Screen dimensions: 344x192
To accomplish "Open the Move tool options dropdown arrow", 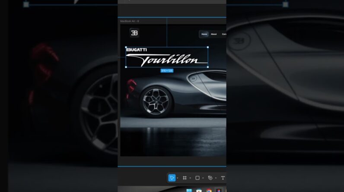I will pyautogui.click(x=178, y=178).
